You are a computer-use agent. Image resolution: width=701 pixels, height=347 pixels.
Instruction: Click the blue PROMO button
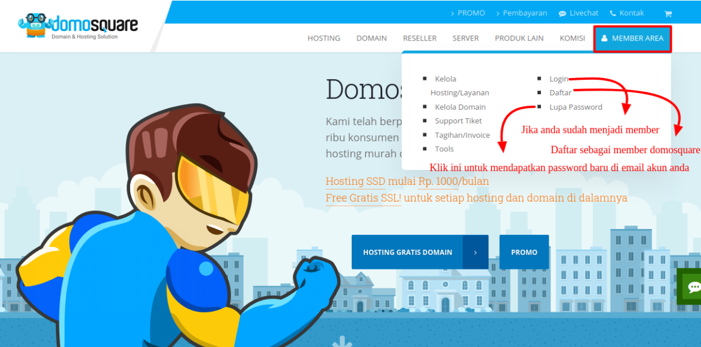(524, 252)
